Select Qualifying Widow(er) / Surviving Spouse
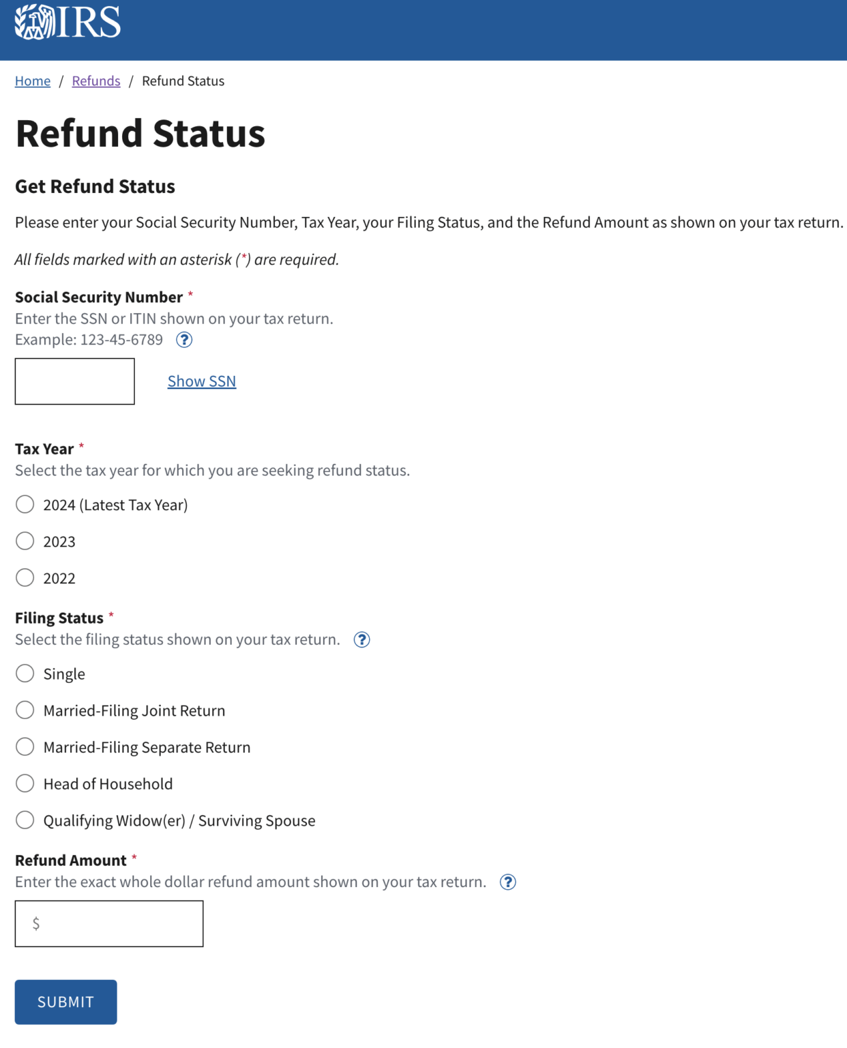The width and height of the screenshot is (847, 1048). click(25, 819)
